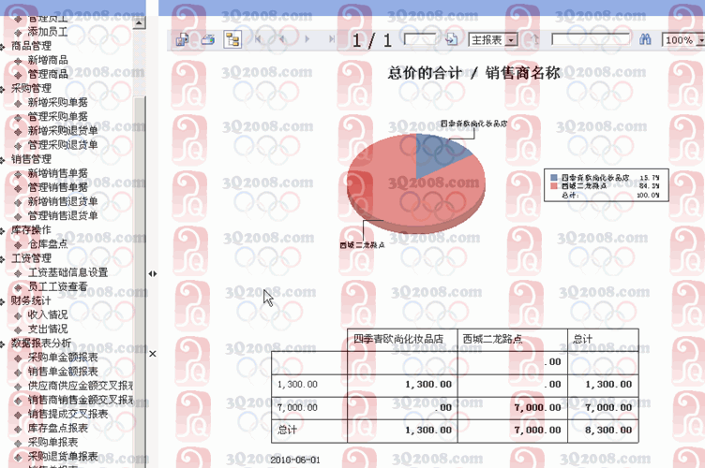
Task: Toggle the group tree icon
Action: pyautogui.click(x=232, y=39)
